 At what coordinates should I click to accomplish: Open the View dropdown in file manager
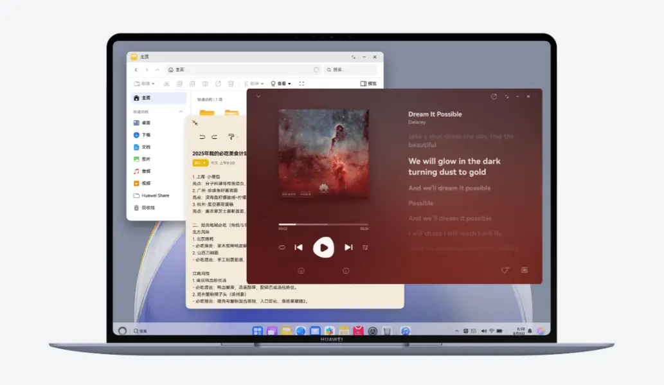[281, 84]
